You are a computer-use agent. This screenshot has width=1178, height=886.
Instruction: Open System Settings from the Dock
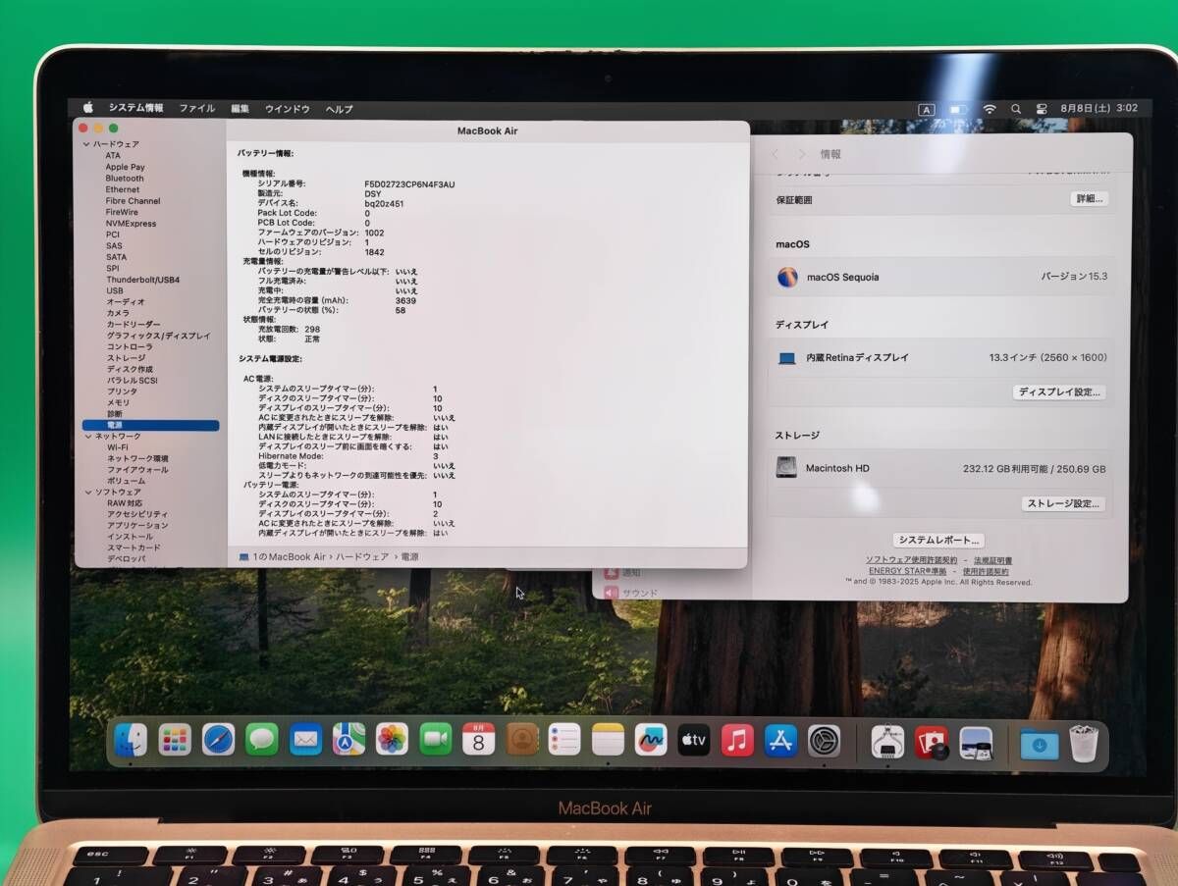tap(824, 739)
